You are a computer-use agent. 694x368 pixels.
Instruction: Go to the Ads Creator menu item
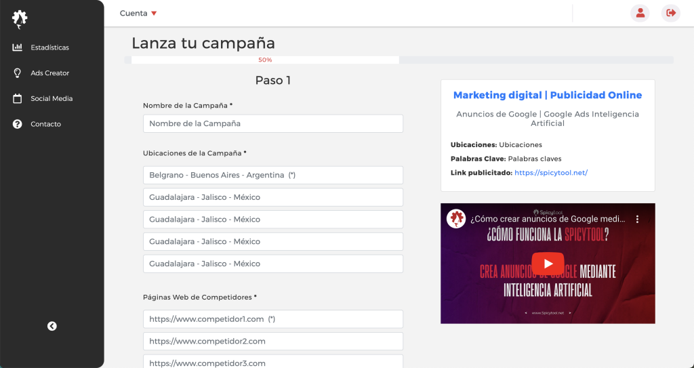[x=50, y=73]
